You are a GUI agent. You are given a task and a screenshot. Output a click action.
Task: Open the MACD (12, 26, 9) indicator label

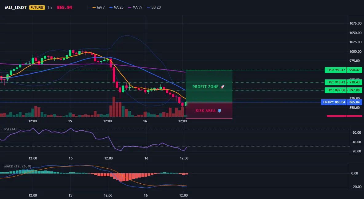point(18,166)
